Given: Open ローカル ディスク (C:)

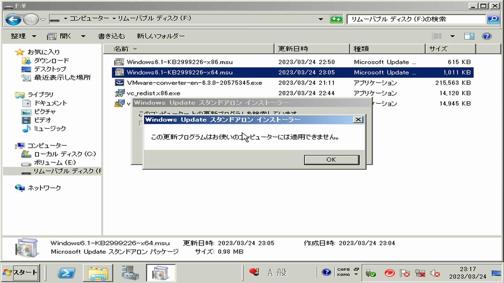Looking at the screenshot, I should coord(65,154).
